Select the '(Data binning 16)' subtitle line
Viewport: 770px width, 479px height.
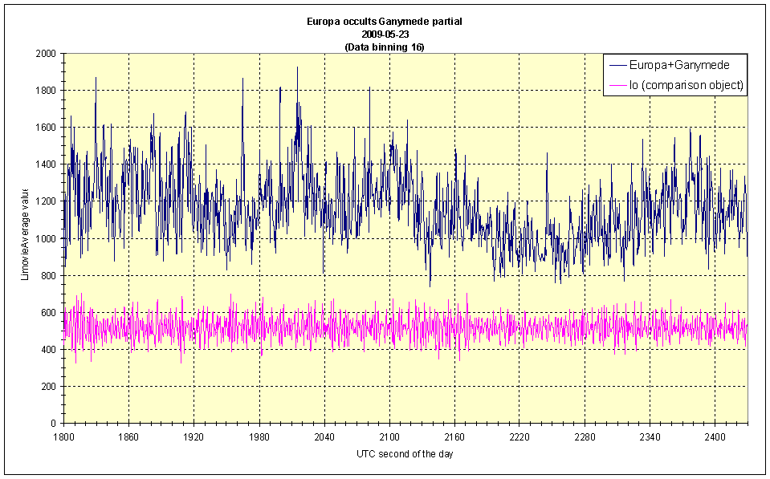pyautogui.click(x=385, y=47)
